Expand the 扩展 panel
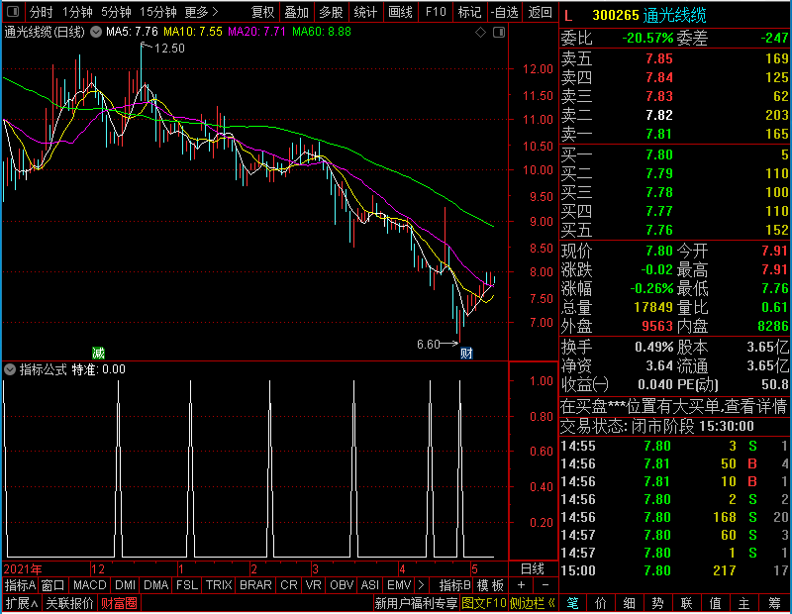The image size is (792, 614). [22, 603]
